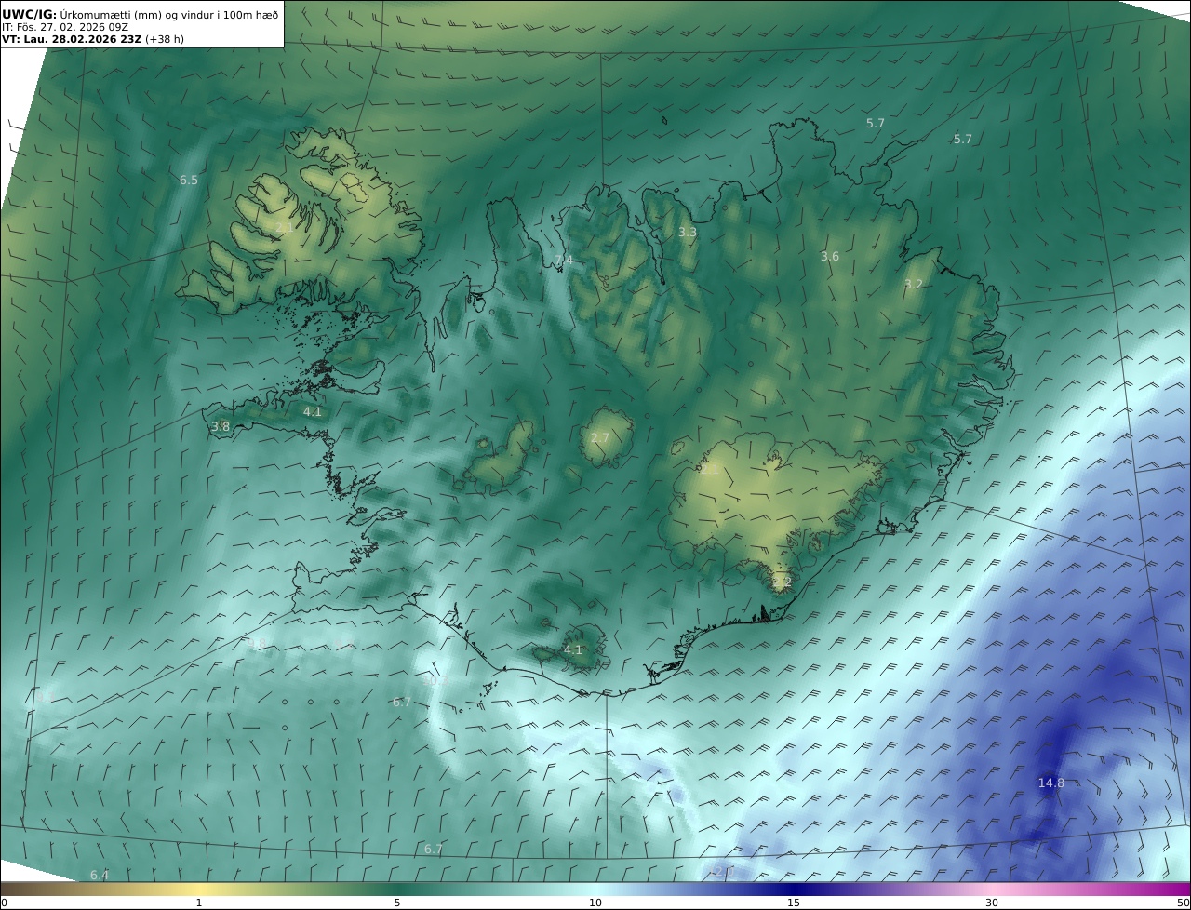This screenshot has width=1191, height=910.
Task: Click the color scale tick labeled 0
Action: [4, 903]
